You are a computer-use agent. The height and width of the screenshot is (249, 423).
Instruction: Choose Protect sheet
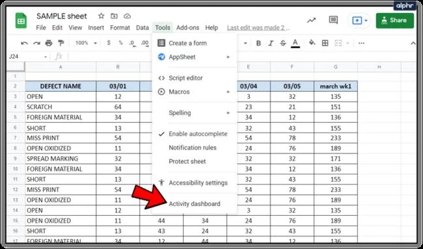(194, 161)
